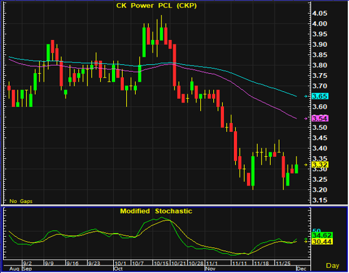Click the Modified Stochastic panel title

[x=156, y=211]
